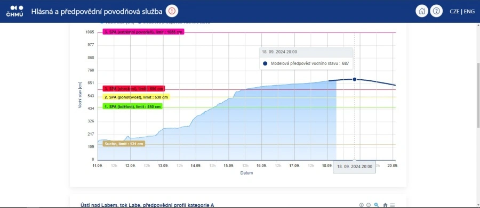Open chart hamburger export menu
Viewport: 480px width, 208px height.
393,205
